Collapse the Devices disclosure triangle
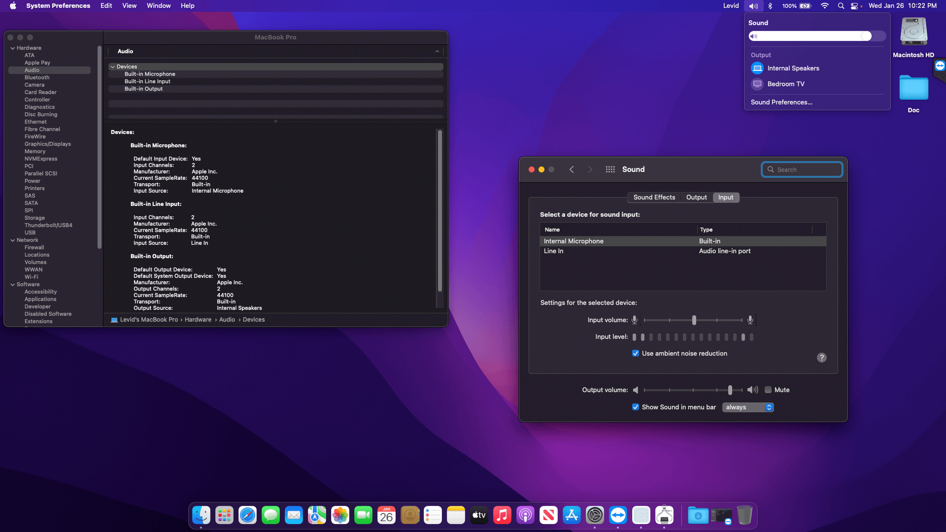This screenshot has width=946, height=532. coord(113,66)
